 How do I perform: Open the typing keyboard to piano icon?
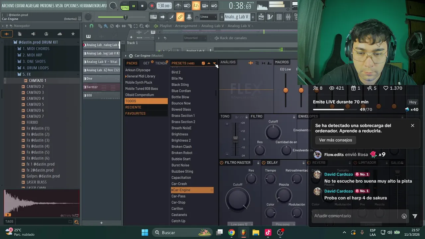[x=153, y=17]
